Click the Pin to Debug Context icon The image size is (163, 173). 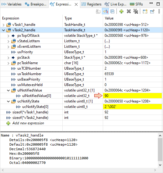click(x=152, y=11)
